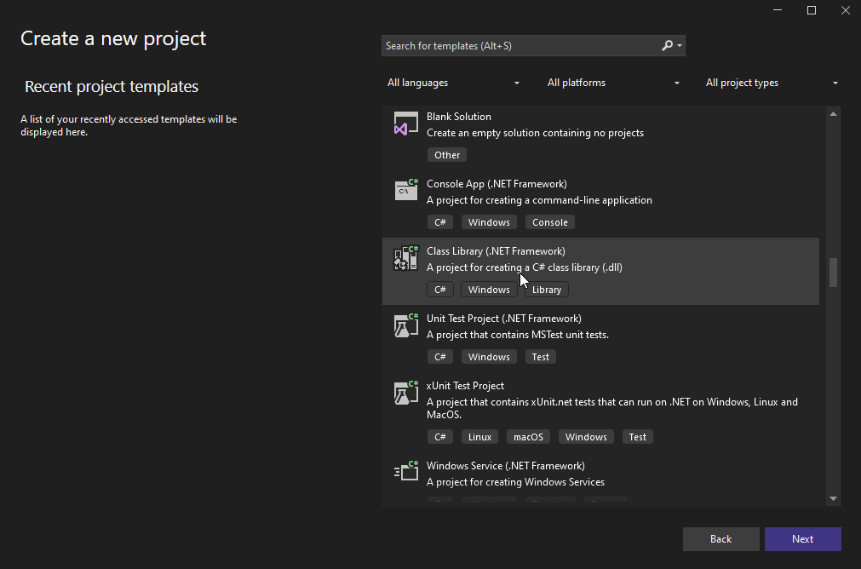Click the C# tag under Class Library

tap(439, 290)
